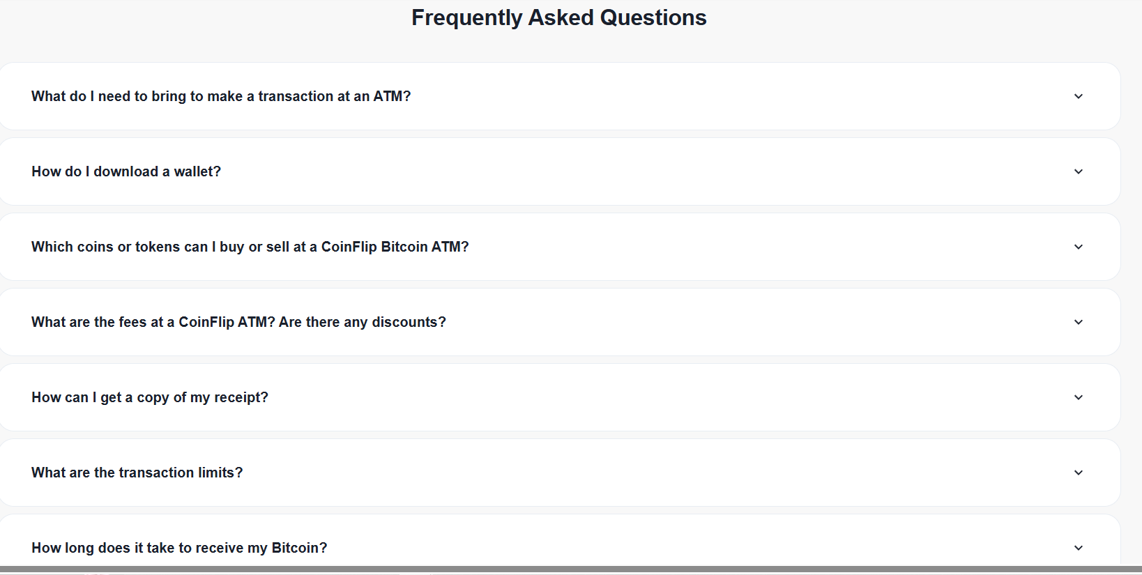Click the arrow icon for the coins or tokens question

click(1079, 247)
